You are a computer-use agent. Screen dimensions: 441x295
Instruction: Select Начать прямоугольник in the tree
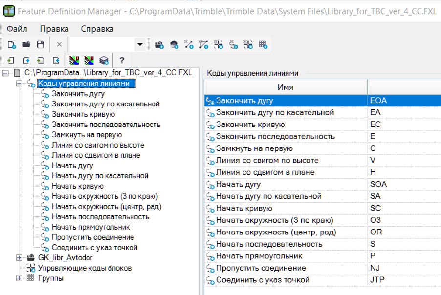(x=91, y=227)
